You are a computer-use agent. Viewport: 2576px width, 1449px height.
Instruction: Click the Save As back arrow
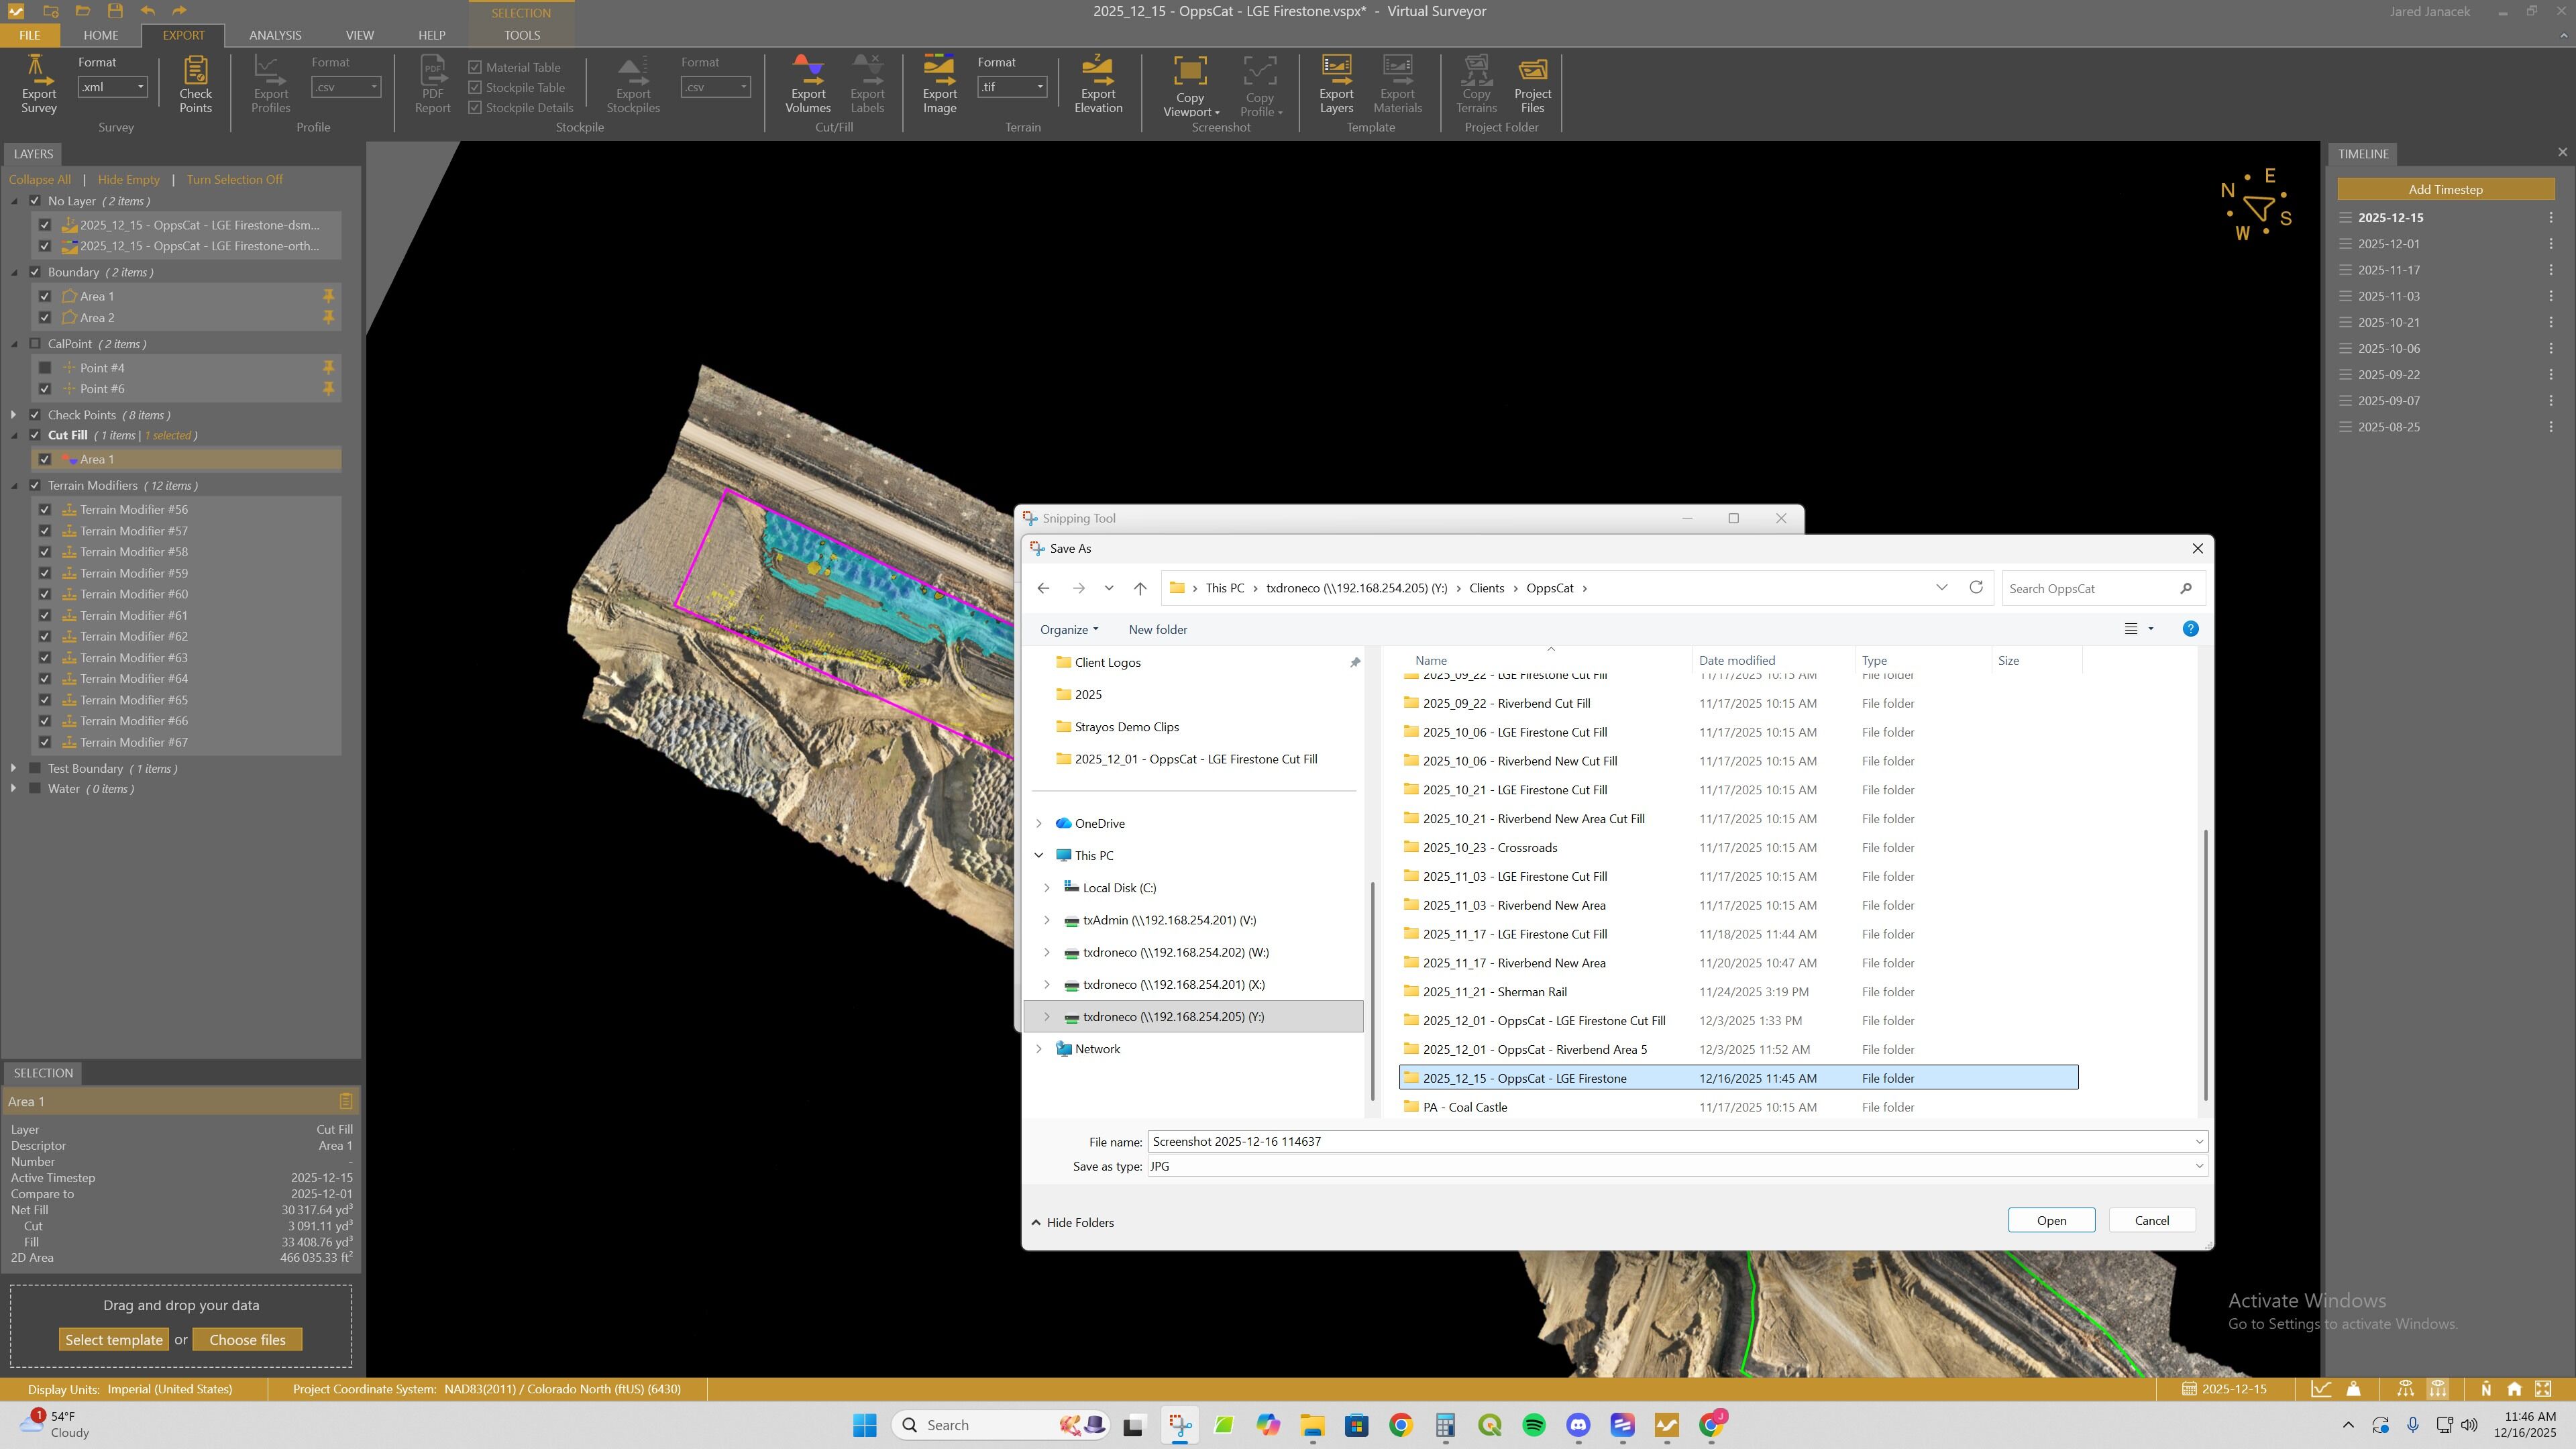click(1043, 588)
